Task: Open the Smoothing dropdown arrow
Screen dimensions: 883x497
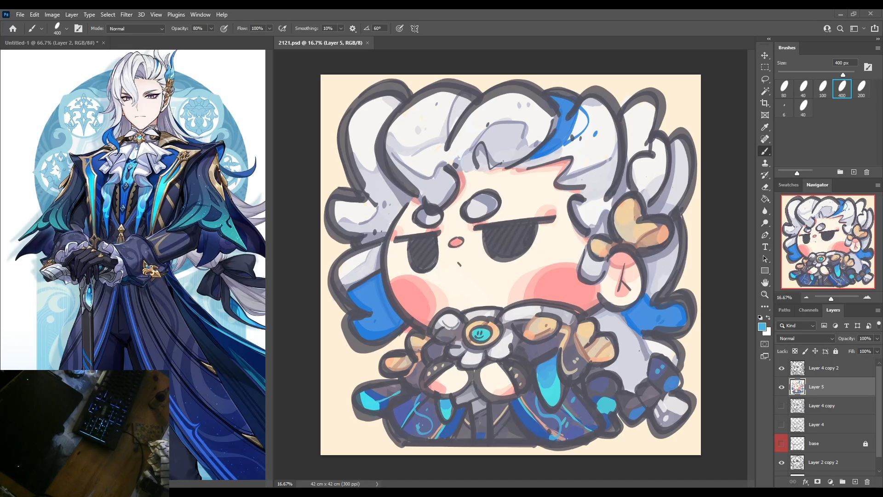Action: (341, 29)
